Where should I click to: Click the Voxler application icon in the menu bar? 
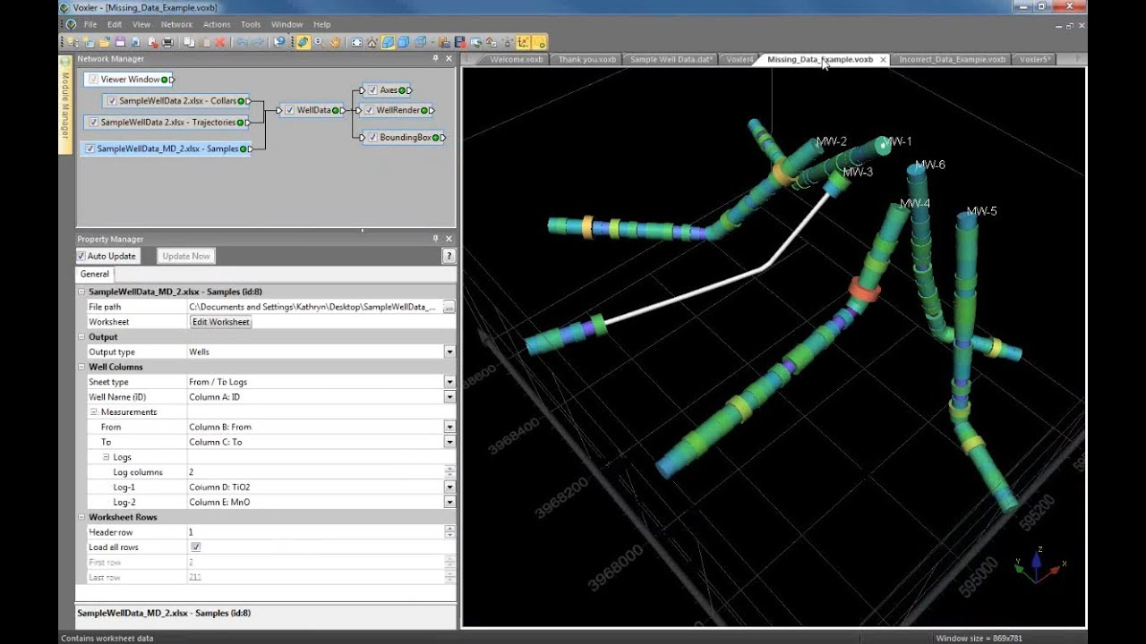click(71, 24)
